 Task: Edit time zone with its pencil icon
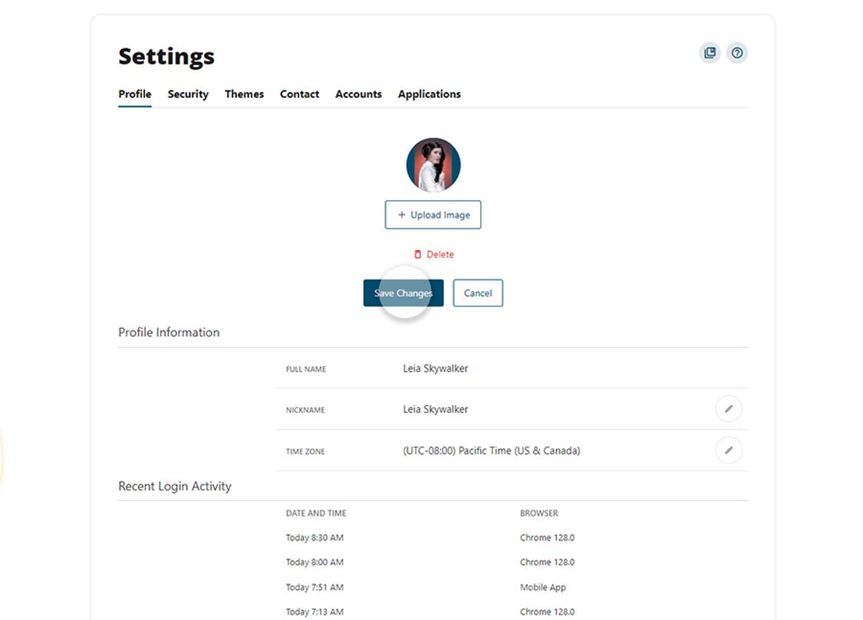tap(729, 450)
